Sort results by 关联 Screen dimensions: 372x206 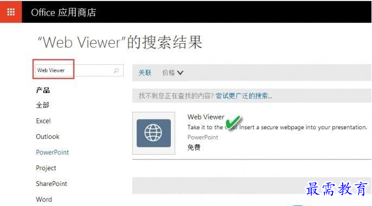(145, 72)
